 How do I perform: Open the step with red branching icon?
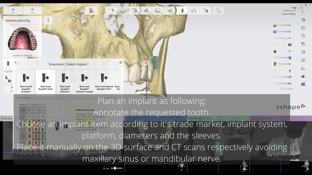[x=146, y=11]
